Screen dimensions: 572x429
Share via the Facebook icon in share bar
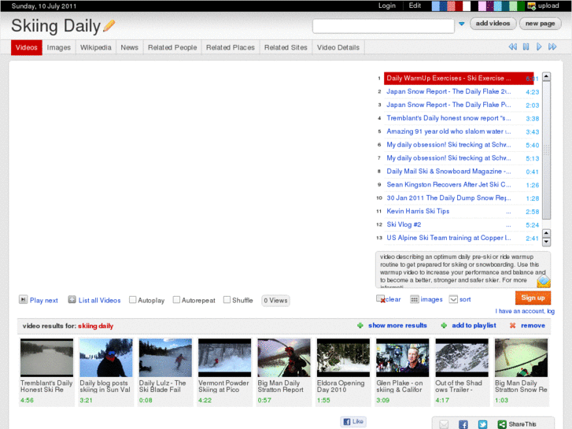pos(463,424)
